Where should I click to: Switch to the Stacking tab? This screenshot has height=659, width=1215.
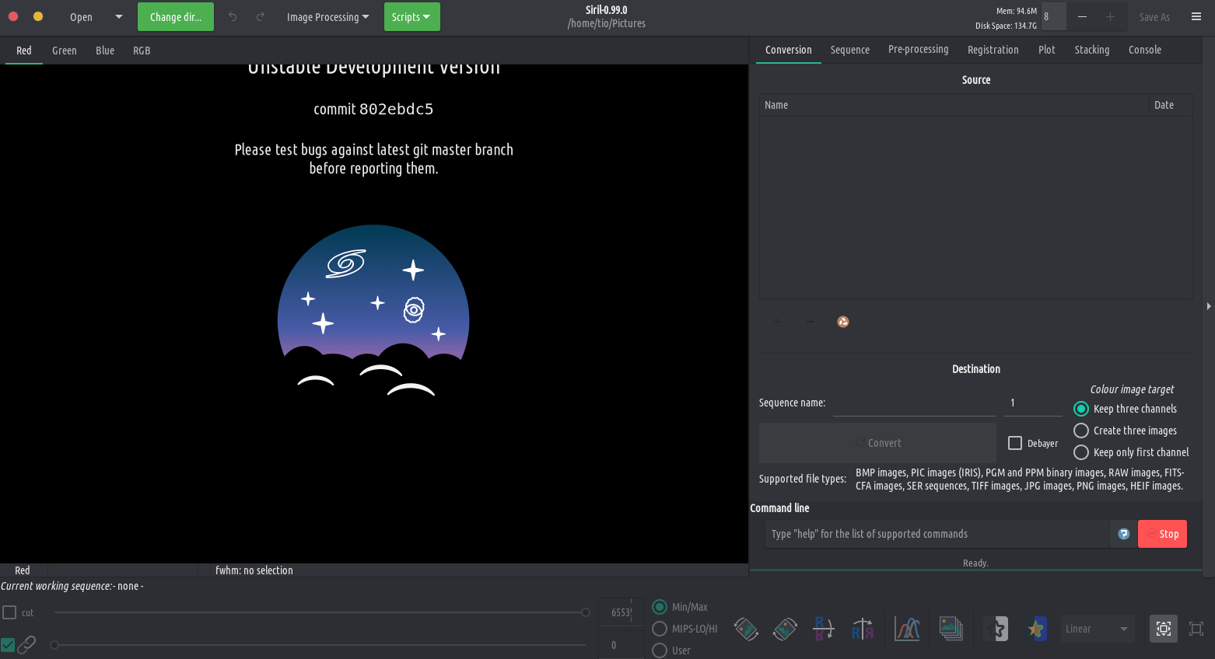click(x=1091, y=50)
